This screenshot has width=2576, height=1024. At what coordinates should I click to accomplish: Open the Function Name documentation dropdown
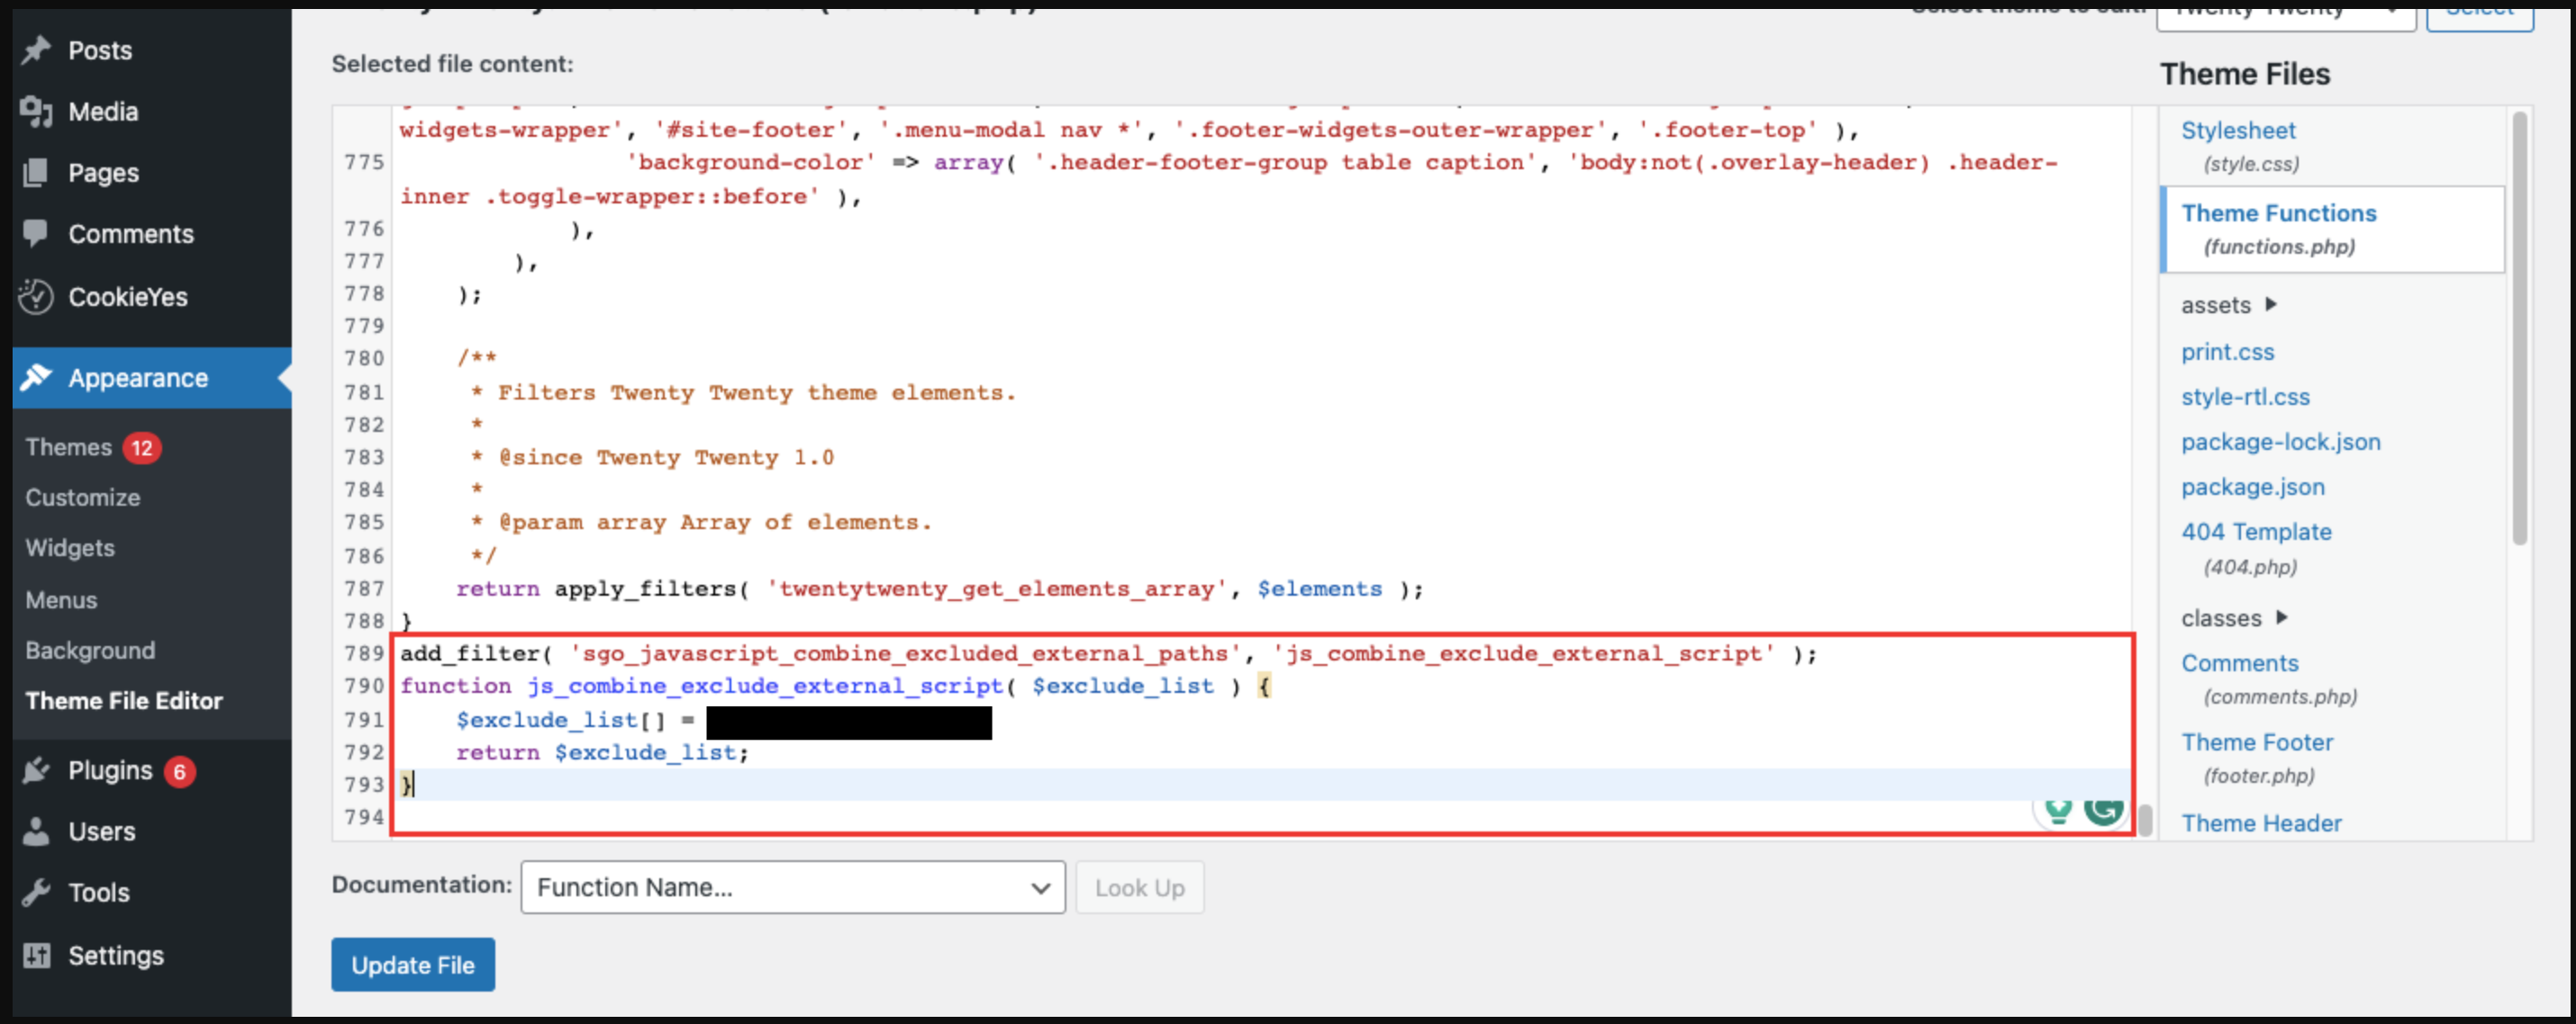[x=792, y=887]
